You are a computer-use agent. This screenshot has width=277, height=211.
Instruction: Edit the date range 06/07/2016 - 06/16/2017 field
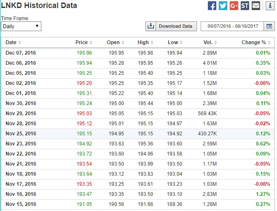pyautogui.click(x=232, y=26)
